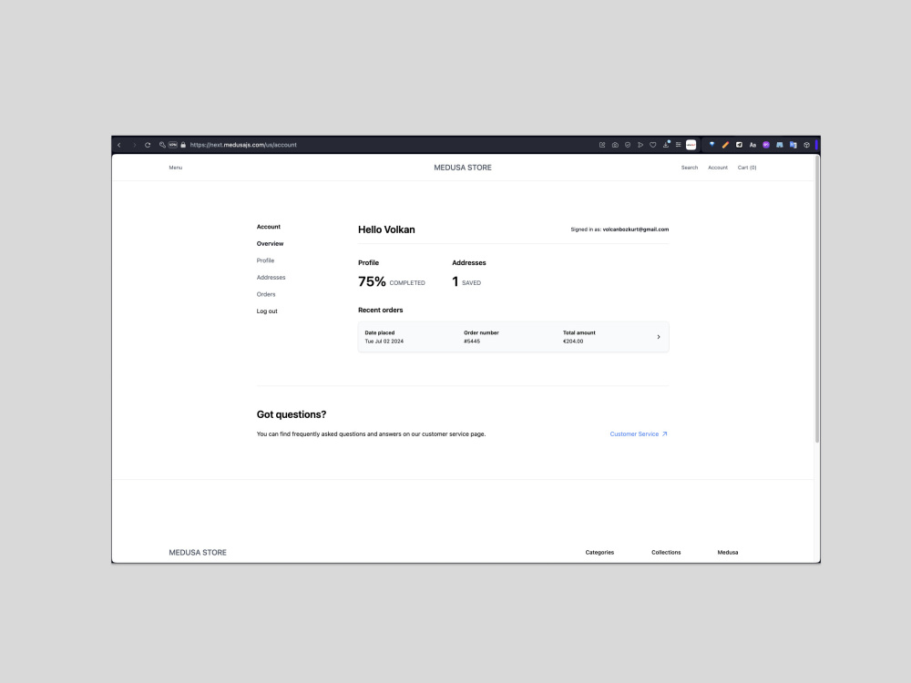The image size is (911, 683).
Task: Click the 'Tue Jul 02 2024' date text
Action: click(384, 341)
